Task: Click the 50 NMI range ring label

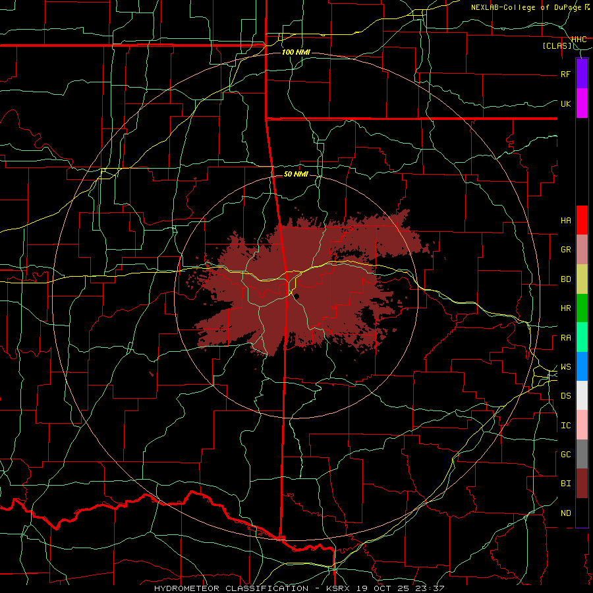Action: pos(296,174)
